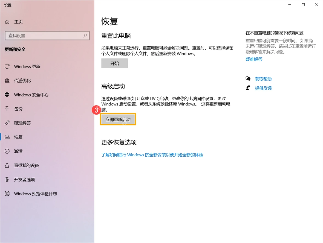Click the home icon beside 主页

point(7,22)
